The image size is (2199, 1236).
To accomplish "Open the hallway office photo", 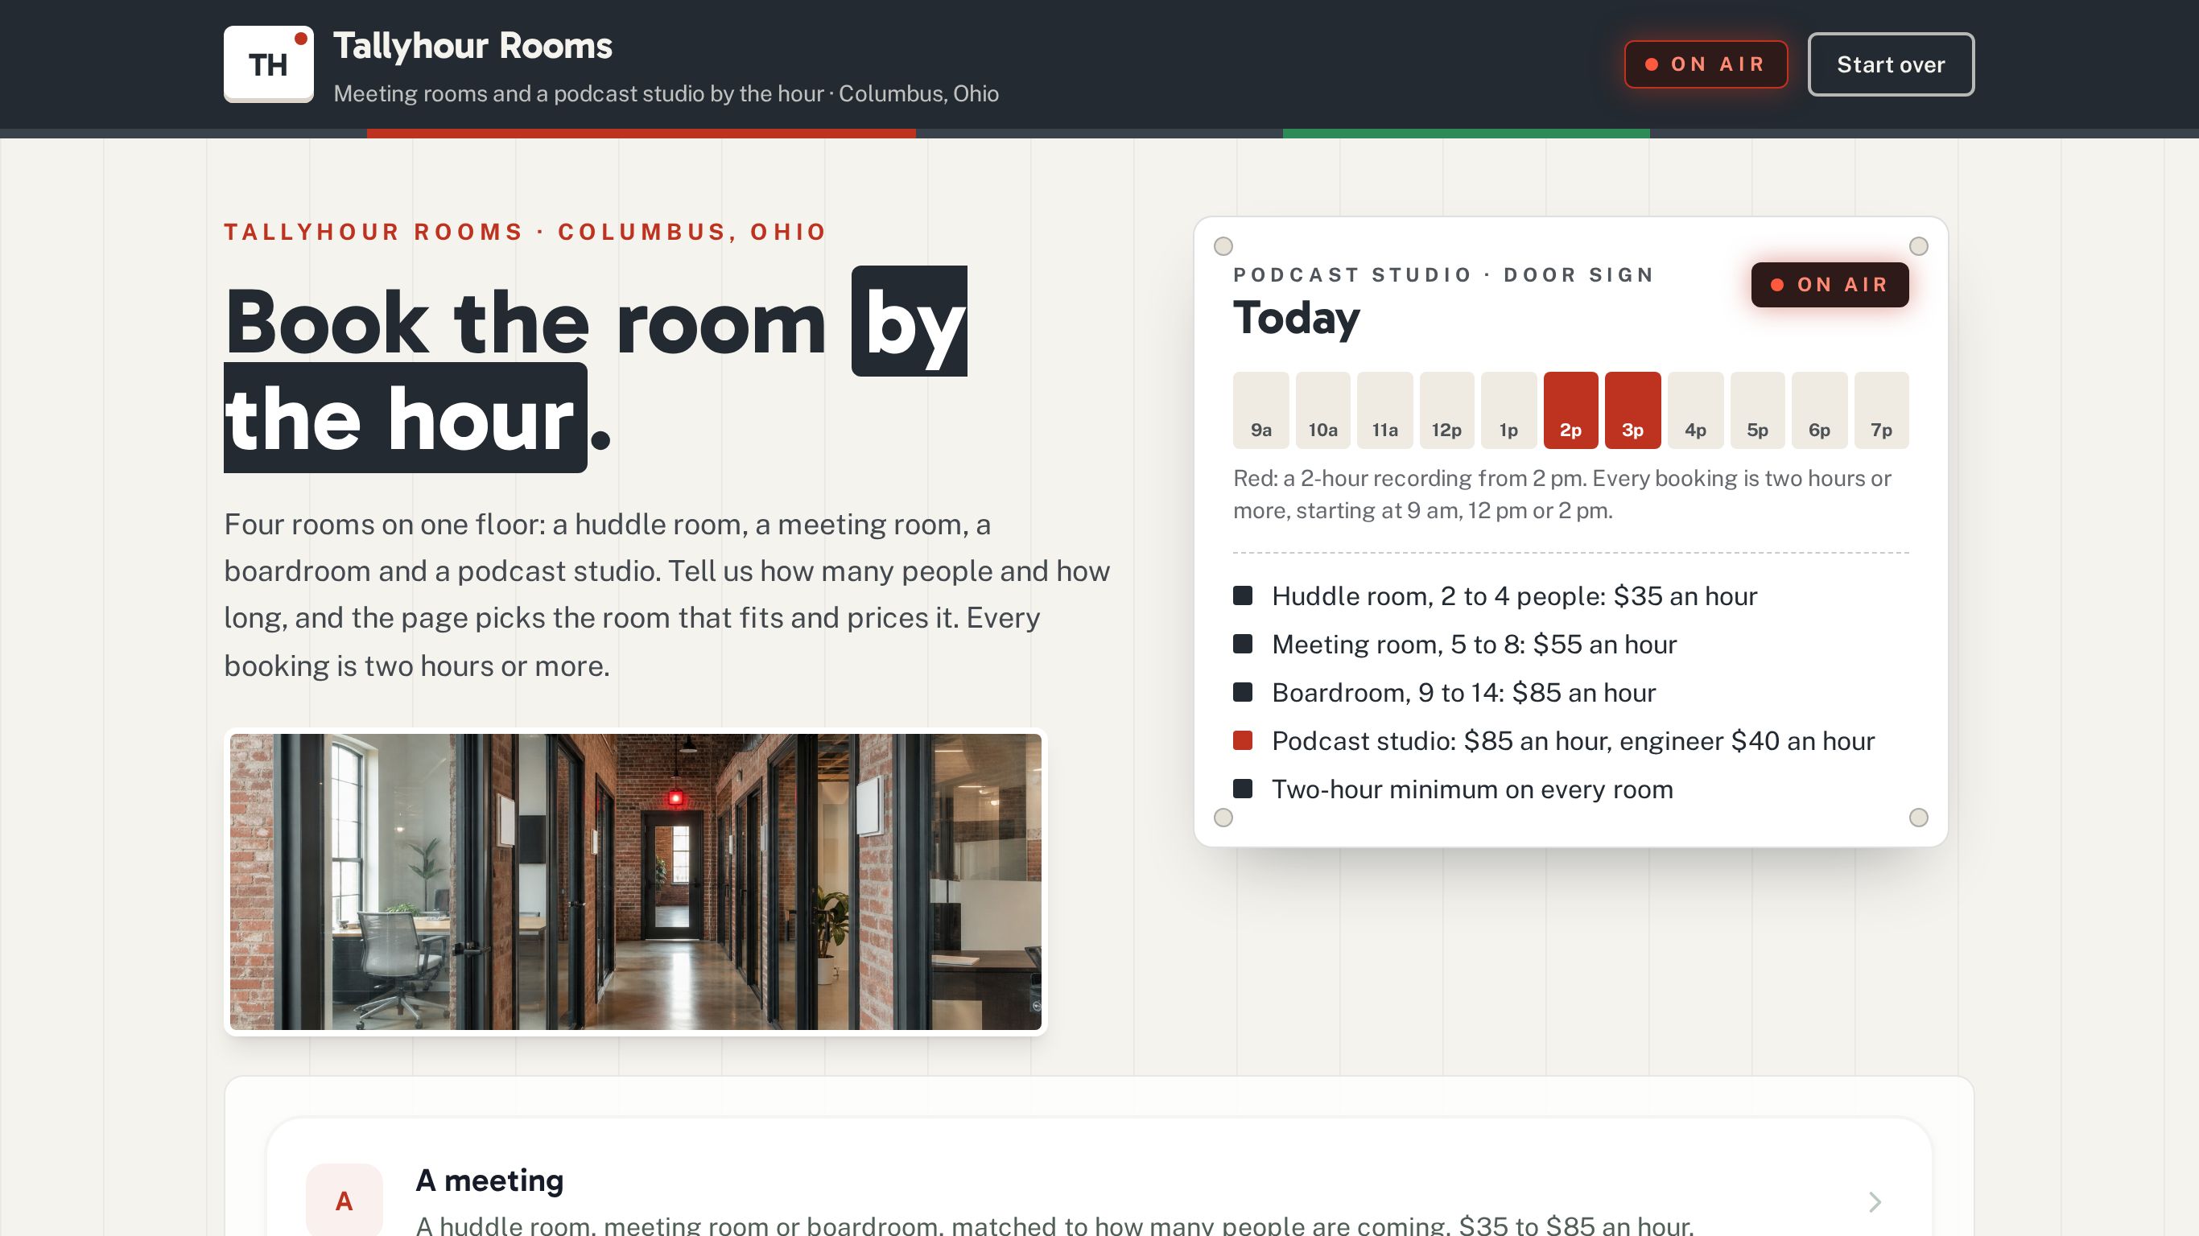I will (x=635, y=881).
